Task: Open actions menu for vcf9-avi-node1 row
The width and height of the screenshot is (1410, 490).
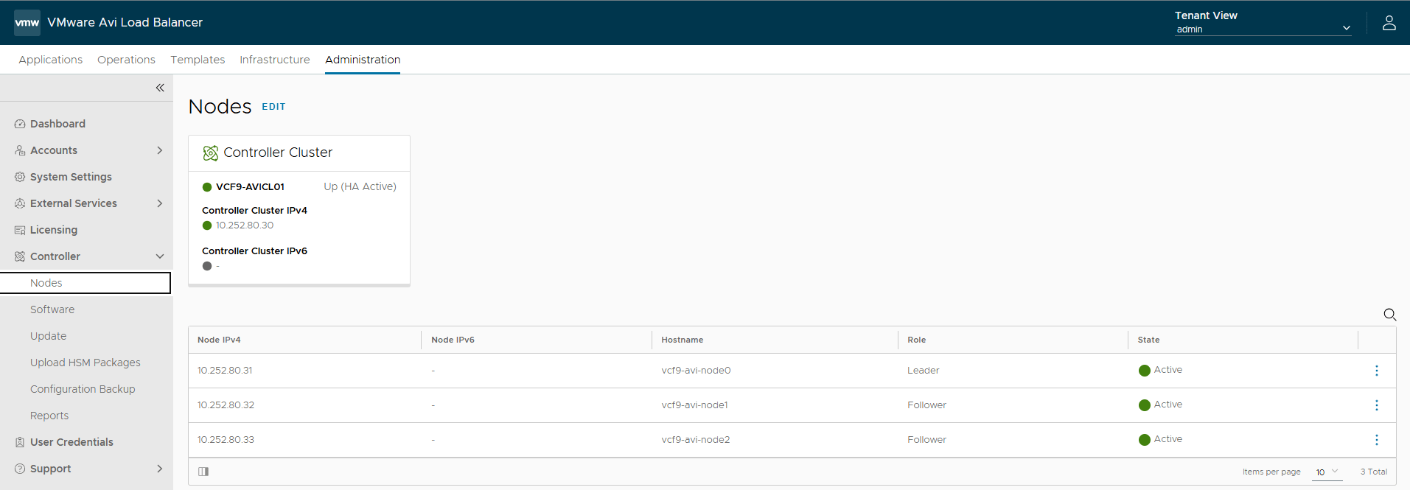Action: tap(1376, 405)
